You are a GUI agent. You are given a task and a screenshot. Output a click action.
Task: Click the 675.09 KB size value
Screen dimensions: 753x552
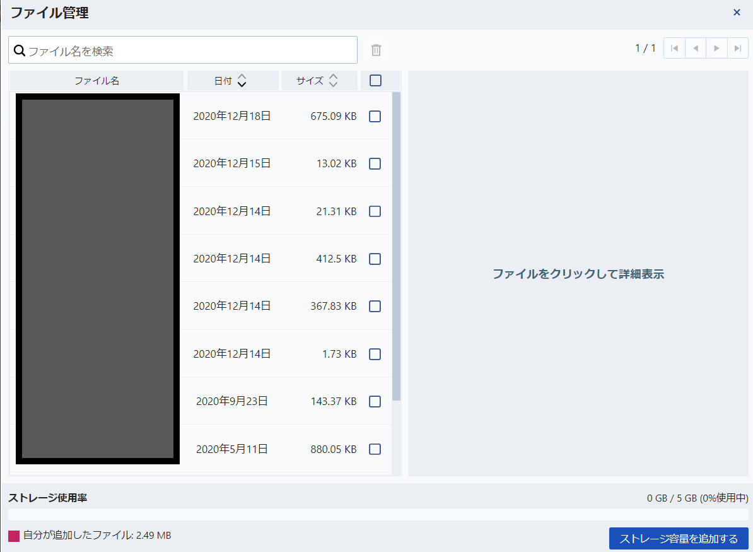point(333,116)
